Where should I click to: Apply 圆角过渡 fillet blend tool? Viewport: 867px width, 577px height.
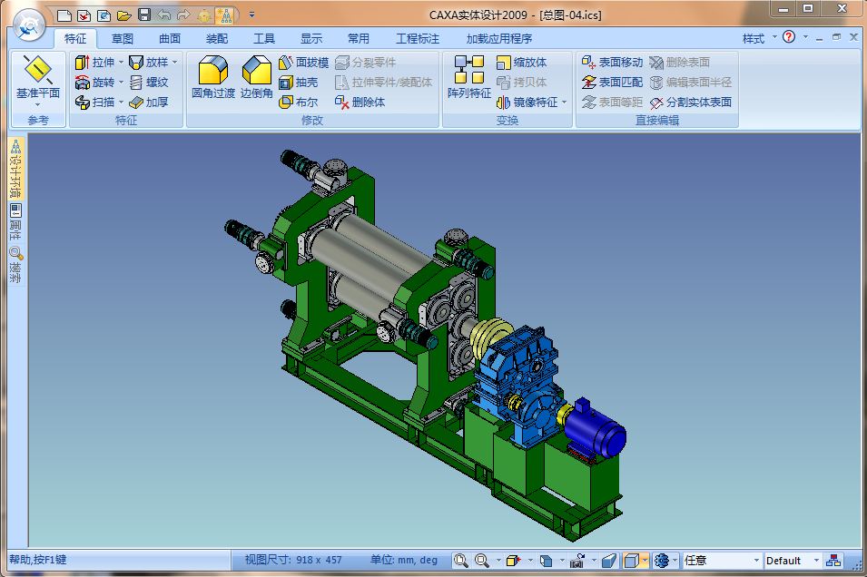212,77
